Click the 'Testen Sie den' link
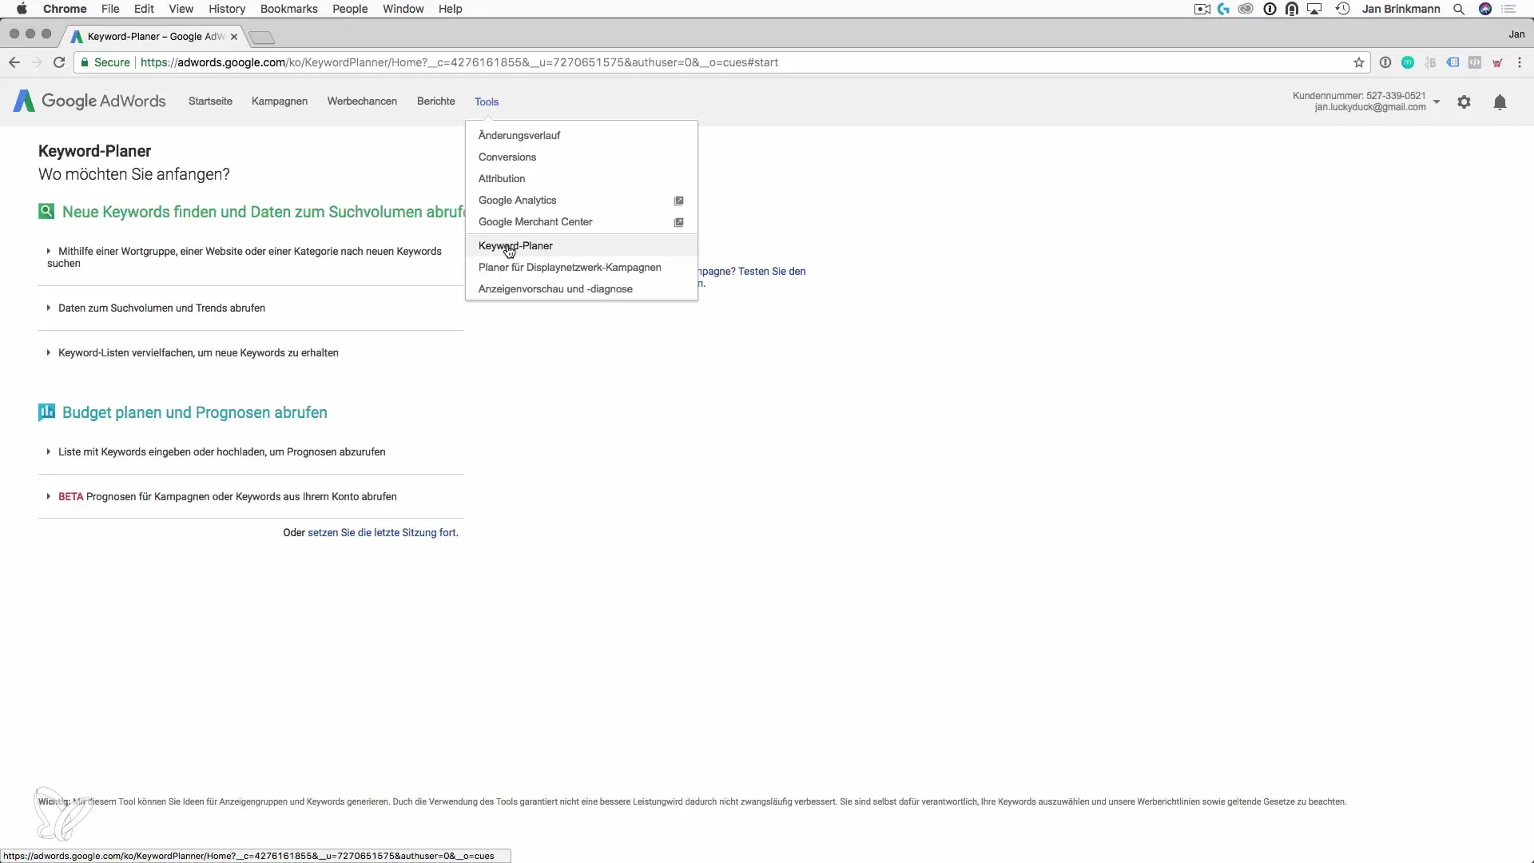This screenshot has height=863, width=1534. 772,271
